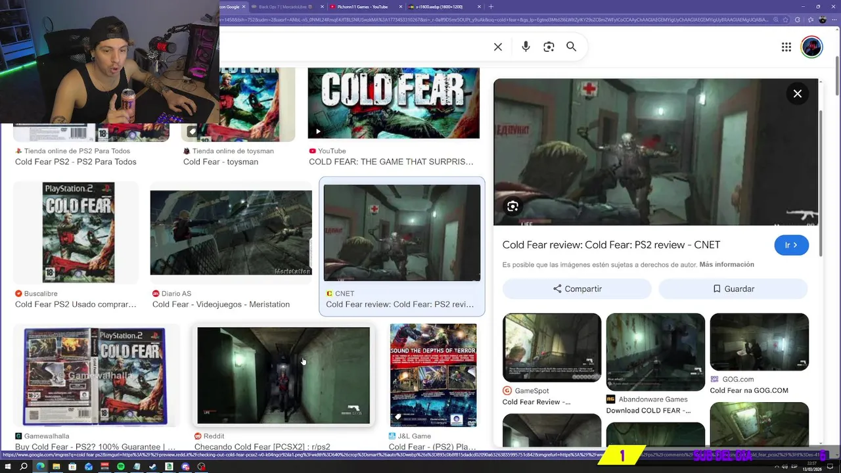Open File Explorer from the taskbar
This screenshot has width=841, height=473.
[57, 466]
